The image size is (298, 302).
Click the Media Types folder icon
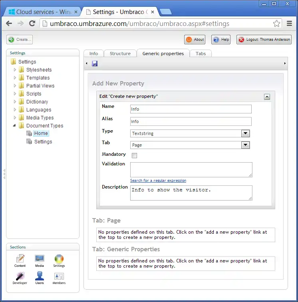coord(22,118)
